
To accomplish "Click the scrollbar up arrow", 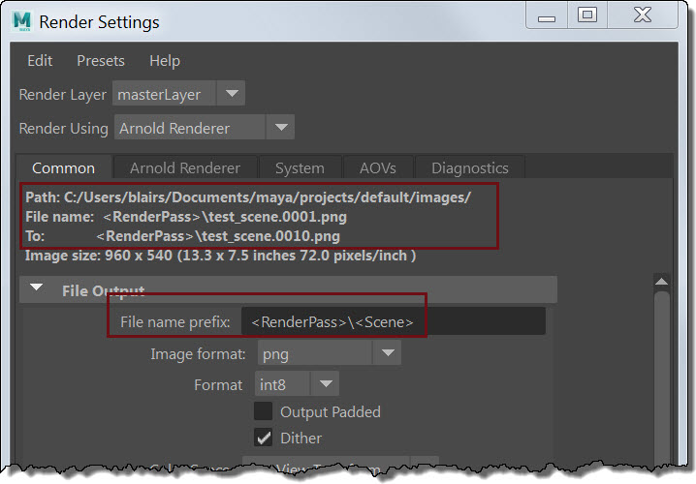I will (x=661, y=283).
